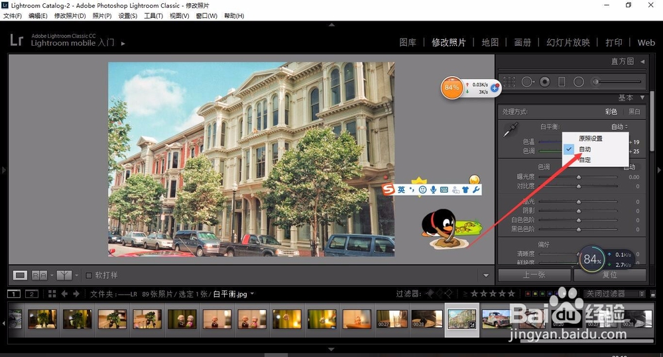
Task: Select the truck thumbnail in filmstrip
Action: (x=496, y=319)
